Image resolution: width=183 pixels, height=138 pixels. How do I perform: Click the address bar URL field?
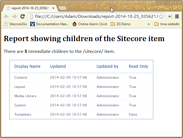coord(95,16)
